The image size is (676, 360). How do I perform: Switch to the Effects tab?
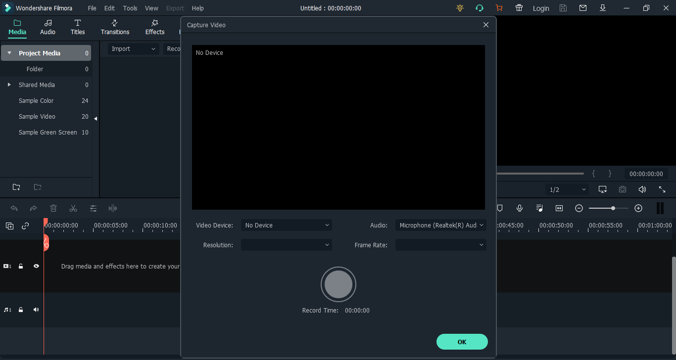pos(155,27)
